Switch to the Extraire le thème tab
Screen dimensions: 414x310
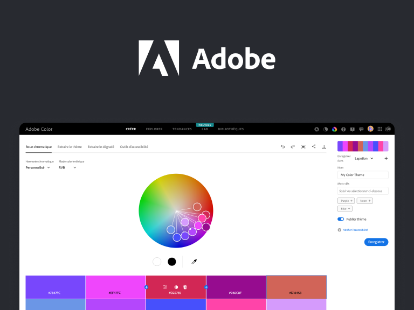coord(70,147)
